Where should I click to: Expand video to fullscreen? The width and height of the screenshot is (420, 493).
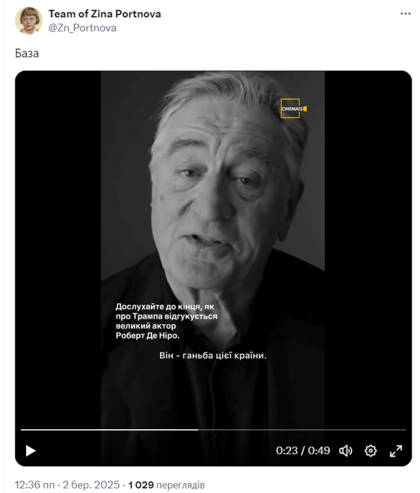[x=396, y=450]
